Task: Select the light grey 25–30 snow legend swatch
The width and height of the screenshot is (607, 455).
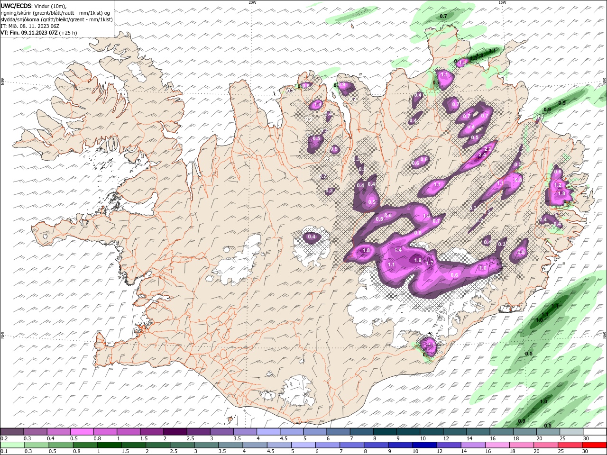Action: click(570, 432)
